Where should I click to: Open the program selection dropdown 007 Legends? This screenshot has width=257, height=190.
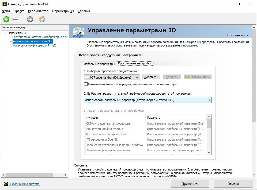pos(112,77)
